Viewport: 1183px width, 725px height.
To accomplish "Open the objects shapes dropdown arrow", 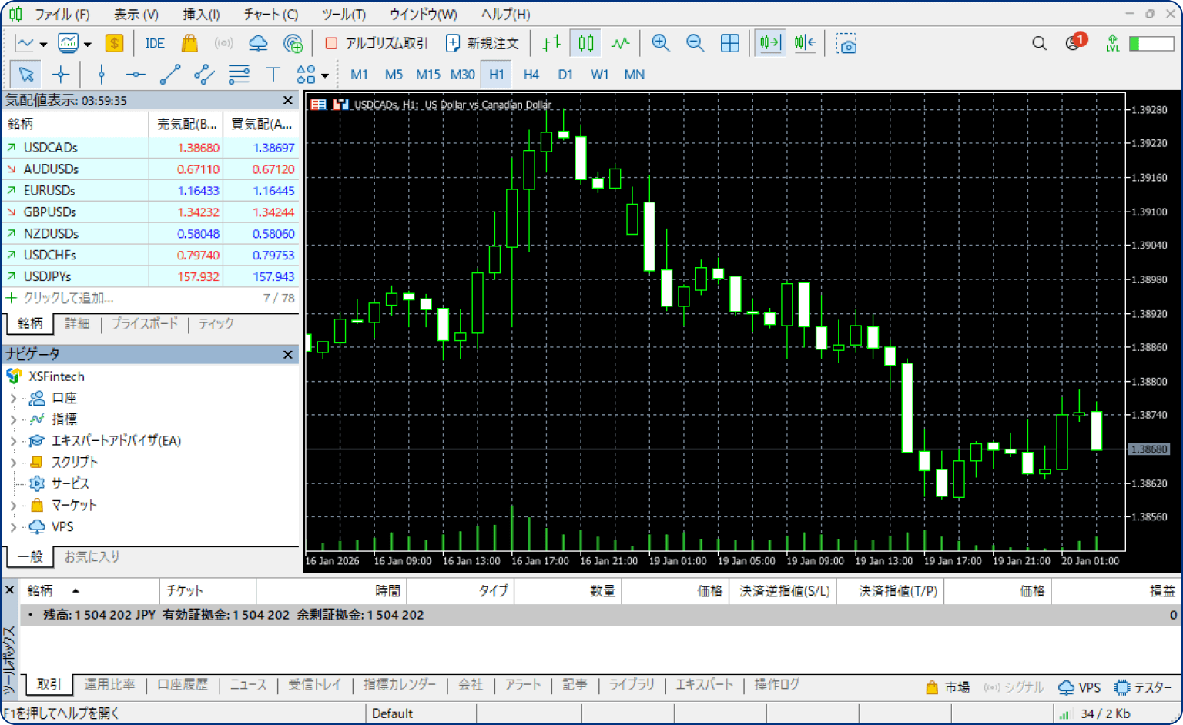I will point(325,75).
